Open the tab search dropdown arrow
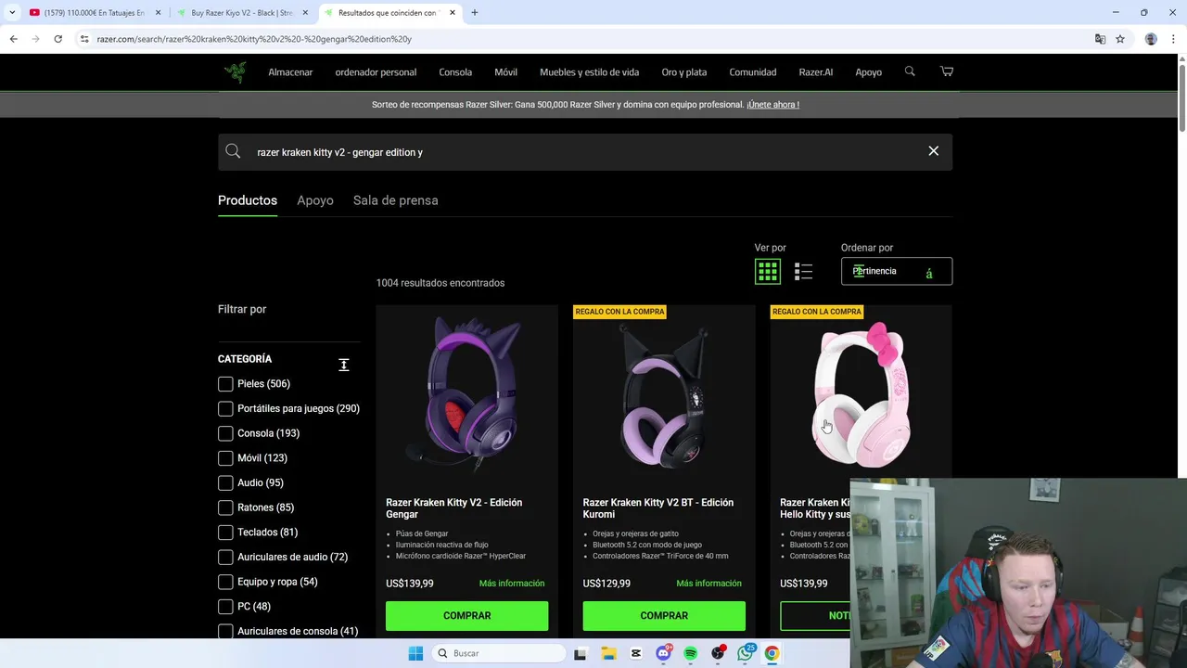Viewport: 1187px width, 668px height. pos(12,13)
